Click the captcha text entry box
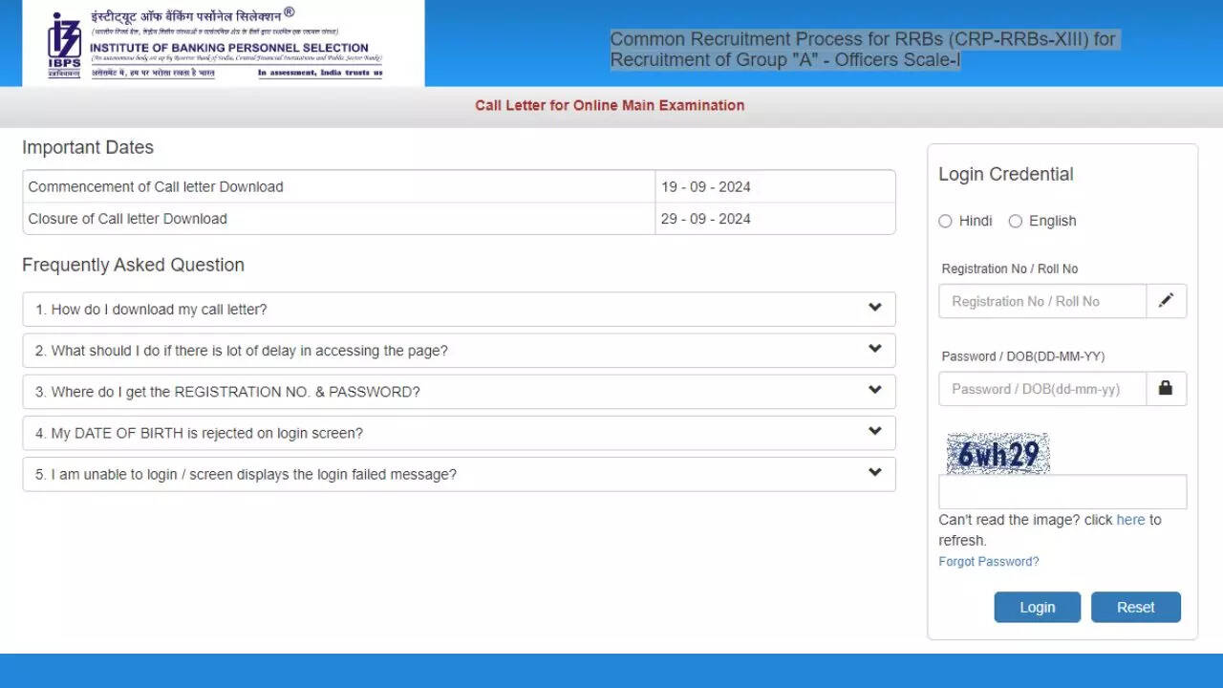The image size is (1223, 688). [x=1062, y=492]
